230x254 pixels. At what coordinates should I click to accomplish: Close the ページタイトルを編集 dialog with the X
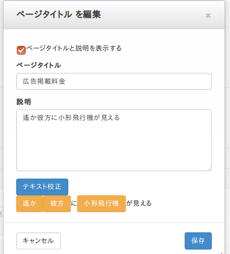pyautogui.click(x=208, y=15)
